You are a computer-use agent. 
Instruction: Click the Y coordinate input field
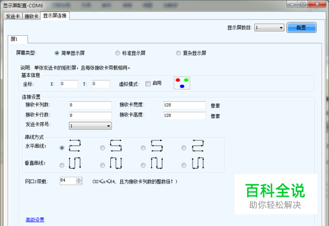pos(101,84)
